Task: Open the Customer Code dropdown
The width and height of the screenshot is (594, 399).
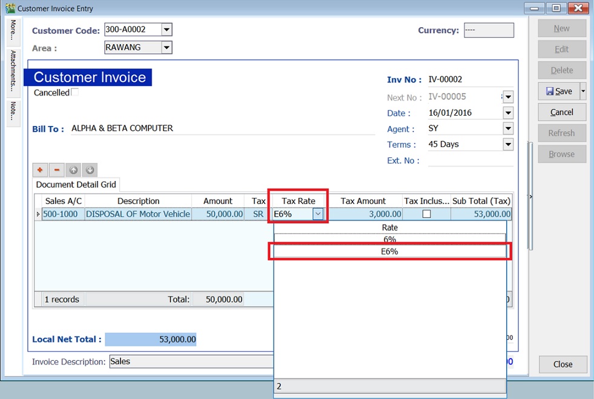Action: pos(167,30)
